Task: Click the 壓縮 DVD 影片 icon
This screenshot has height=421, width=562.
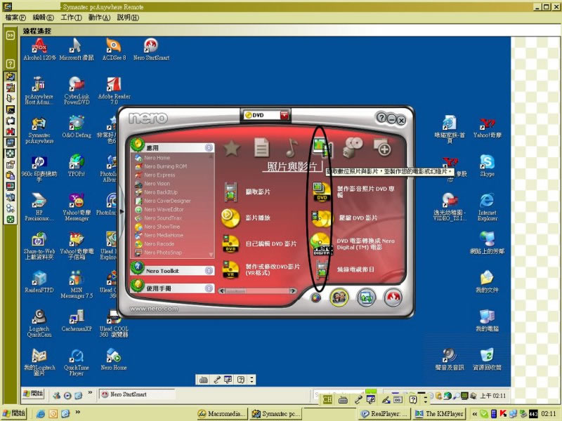Action: [322, 218]
